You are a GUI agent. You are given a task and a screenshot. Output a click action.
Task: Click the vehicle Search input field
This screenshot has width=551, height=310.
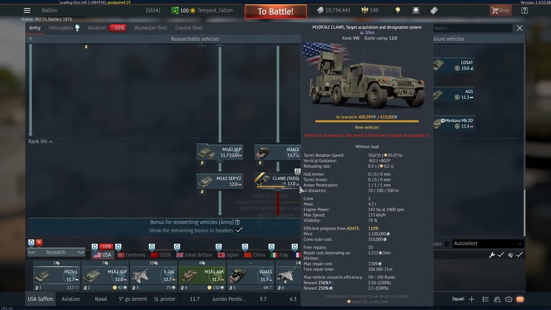point(472,28)
